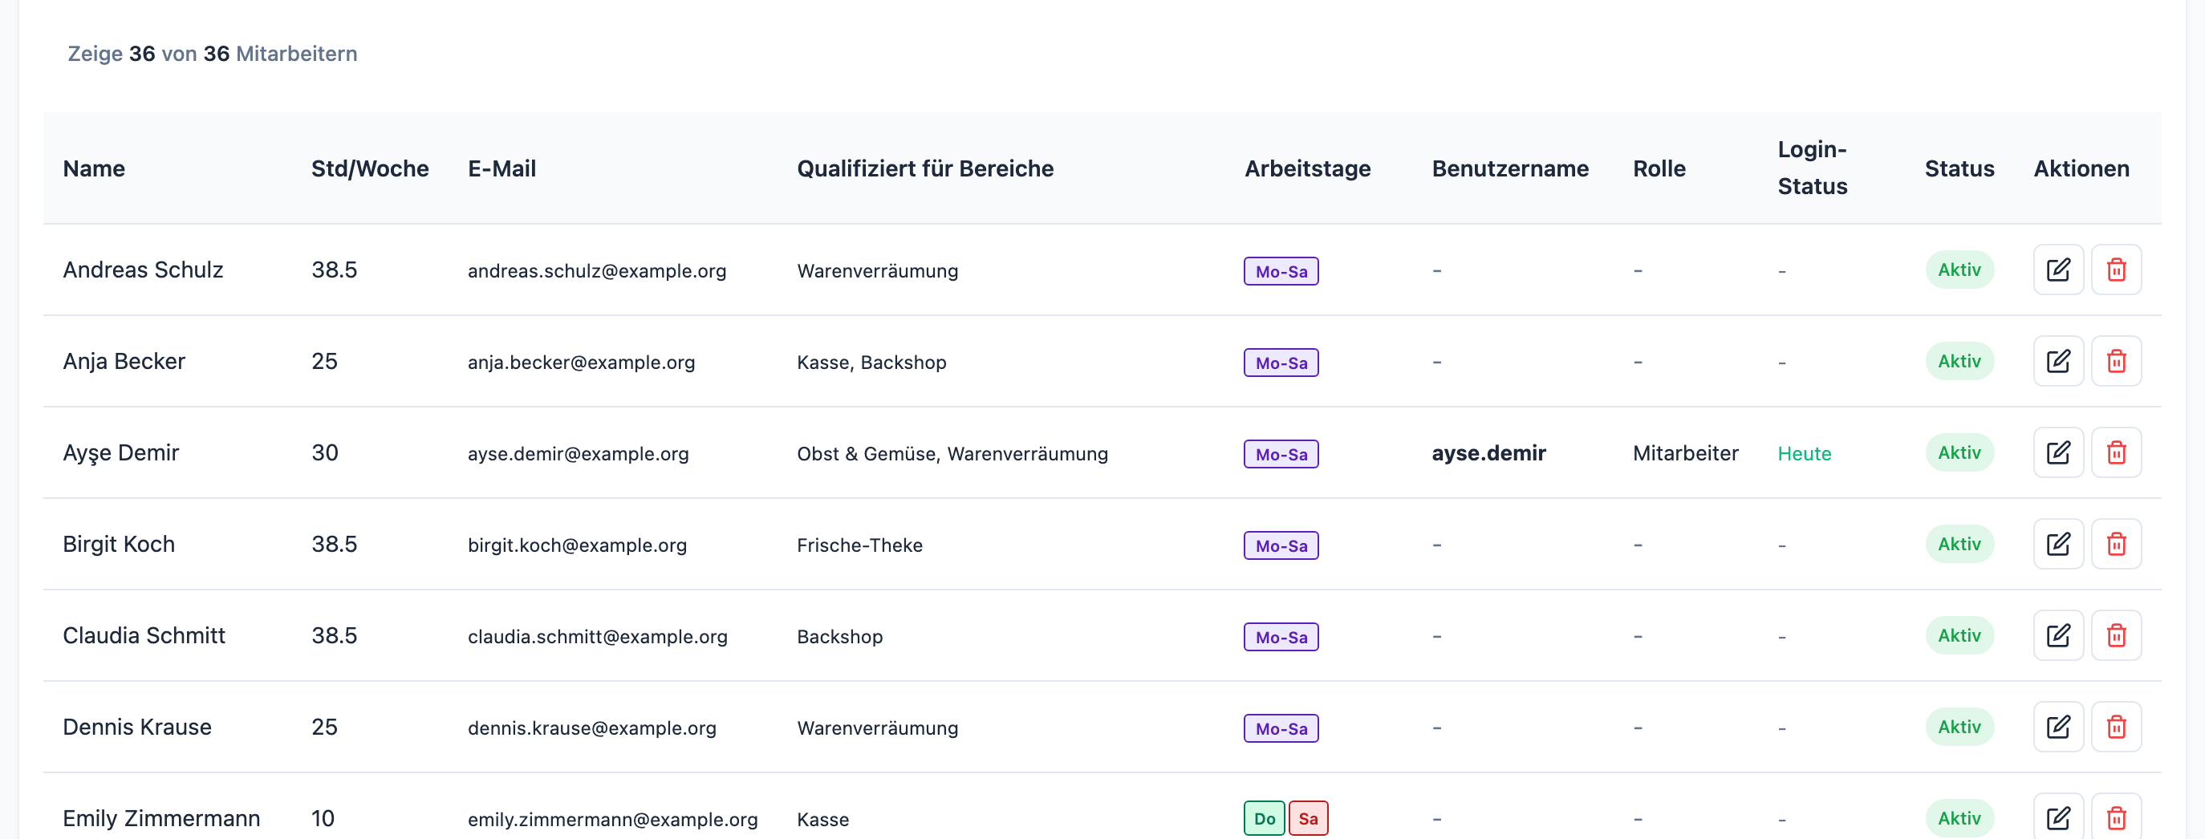Click the Mo-Sa badge for Ayşe Demir
Image resolution: width=2205 pixels, height=839 pixels.
(1281, 454)
